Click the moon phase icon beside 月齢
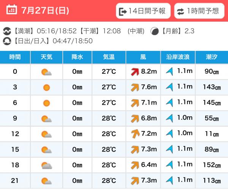This screenshot has width=228, height=190. click(x=155, y=31)
